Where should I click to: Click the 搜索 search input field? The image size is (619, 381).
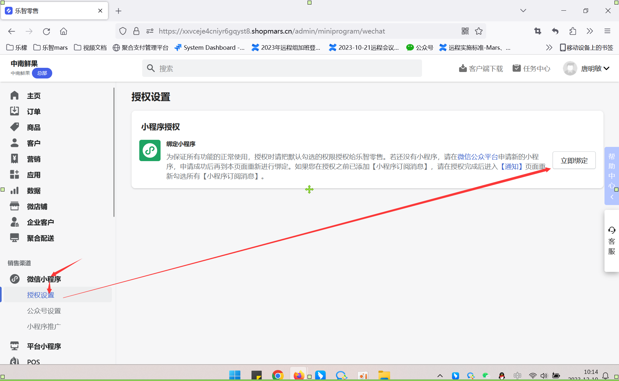(x=282, y=68)
